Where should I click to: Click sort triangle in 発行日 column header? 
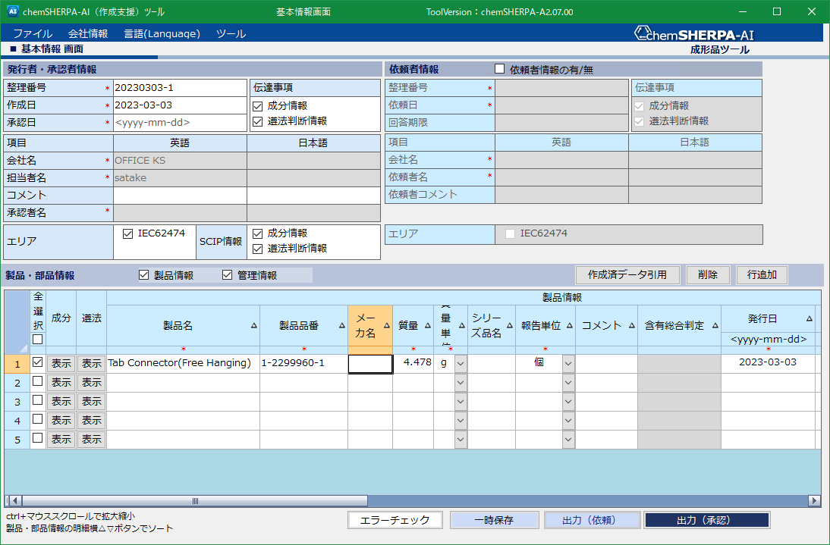809,319
